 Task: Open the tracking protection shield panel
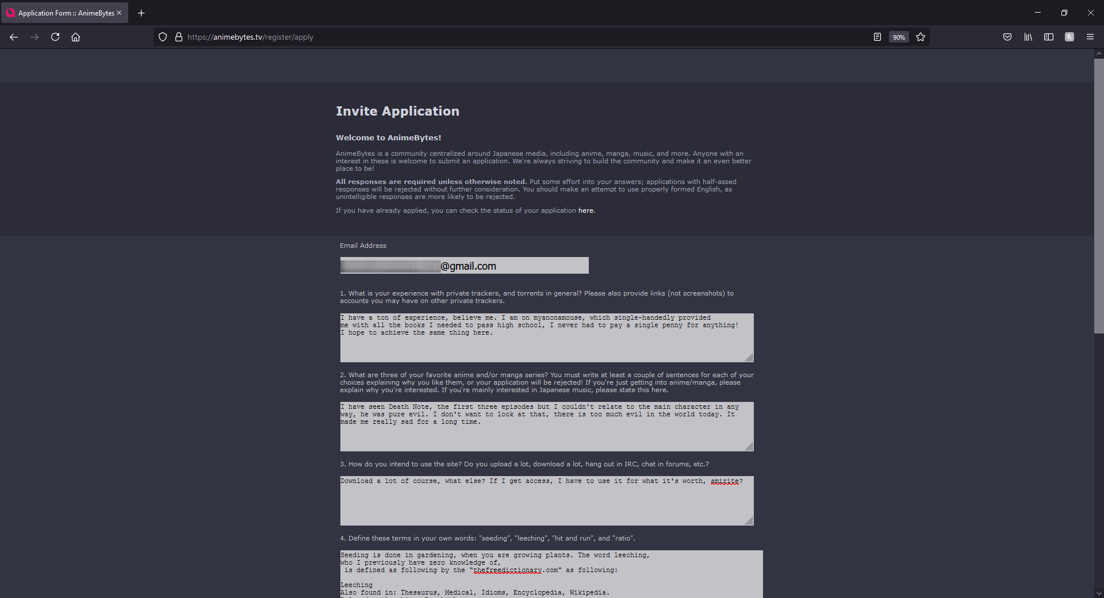163,37
